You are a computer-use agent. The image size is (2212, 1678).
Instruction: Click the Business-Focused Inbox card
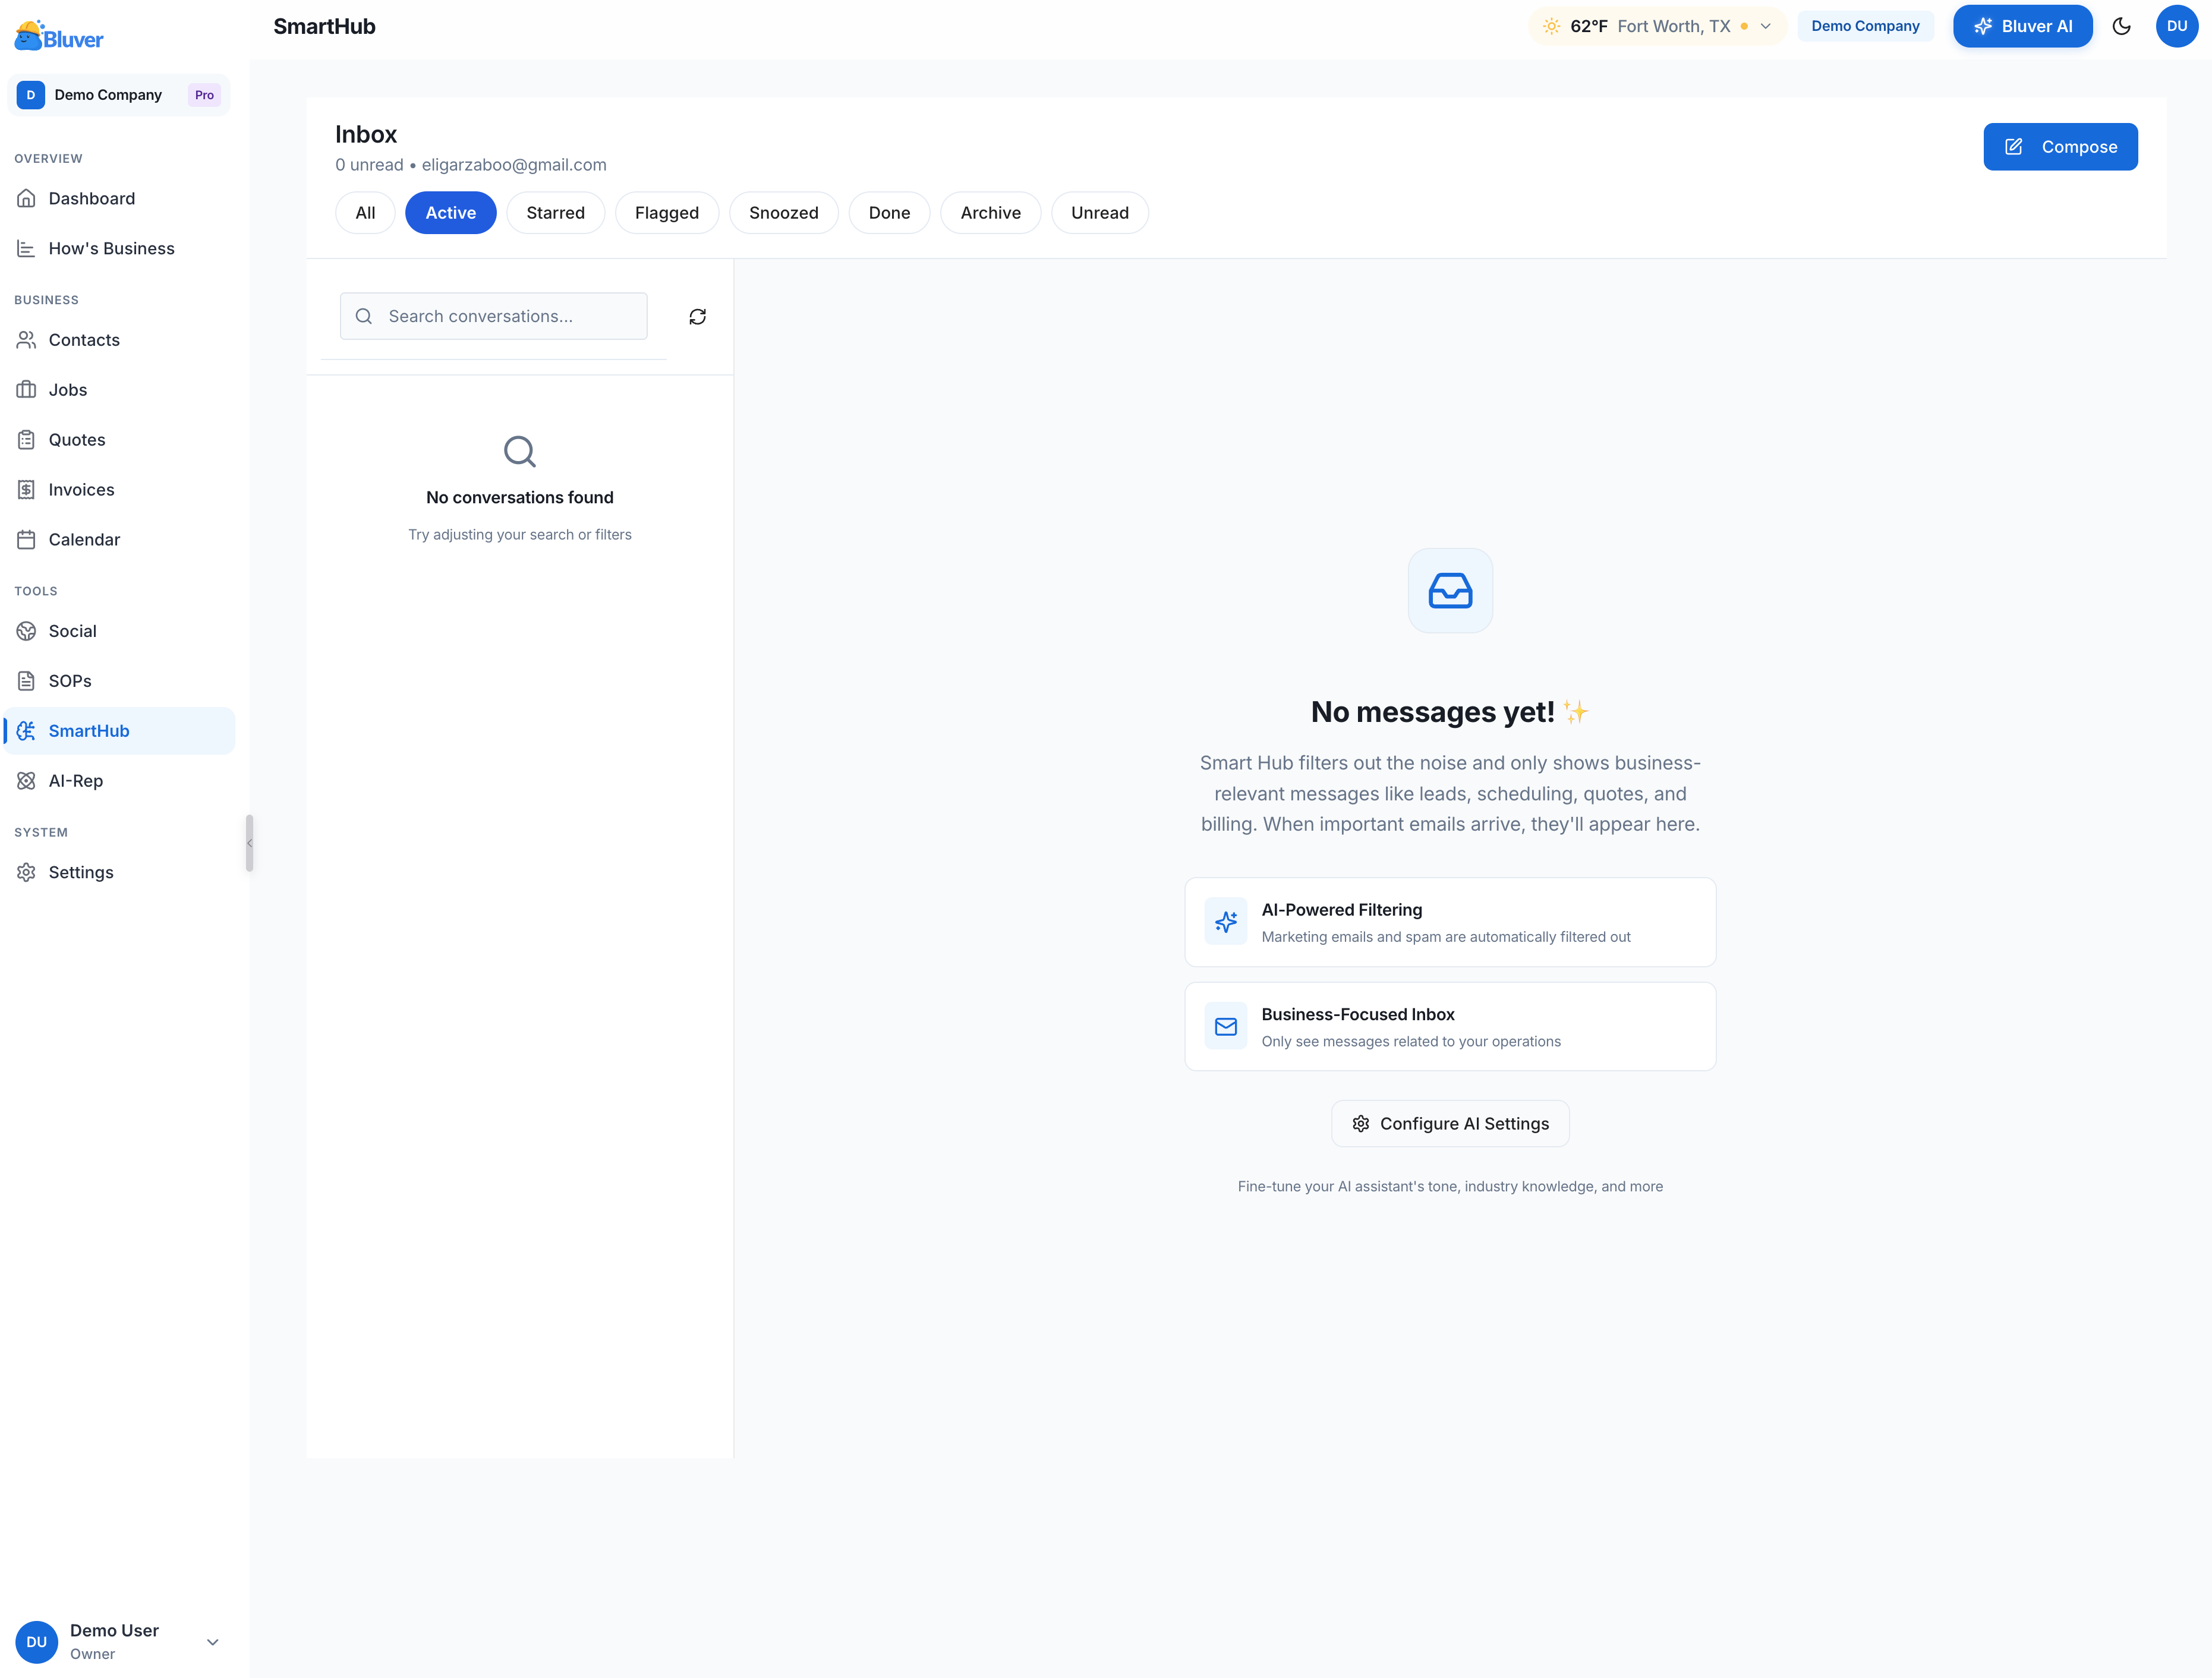click(1450, 1027)
